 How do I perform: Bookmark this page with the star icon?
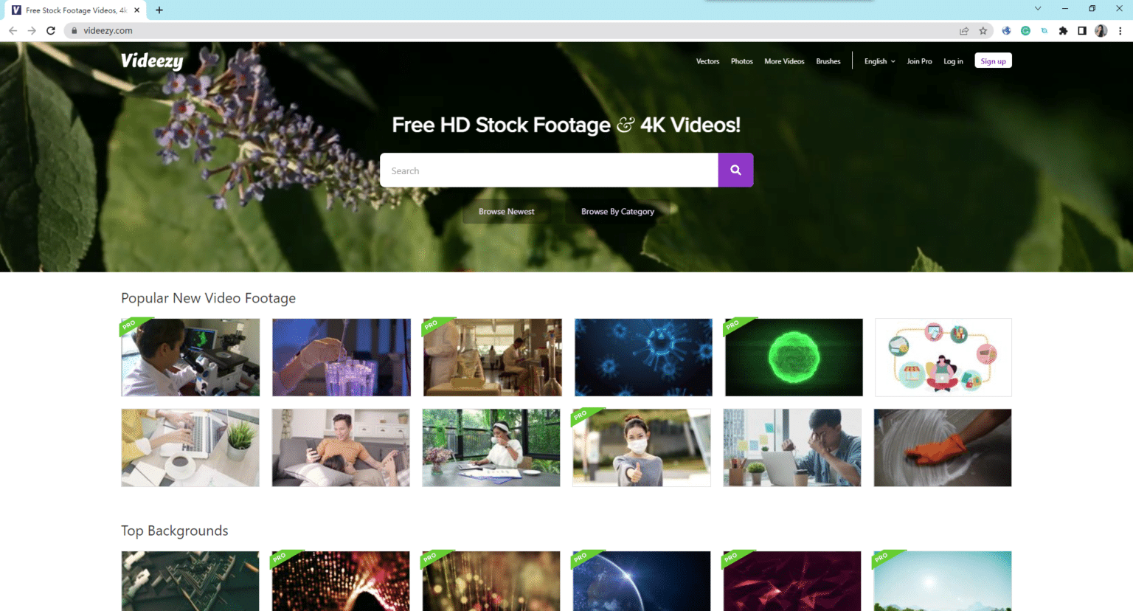983,30
